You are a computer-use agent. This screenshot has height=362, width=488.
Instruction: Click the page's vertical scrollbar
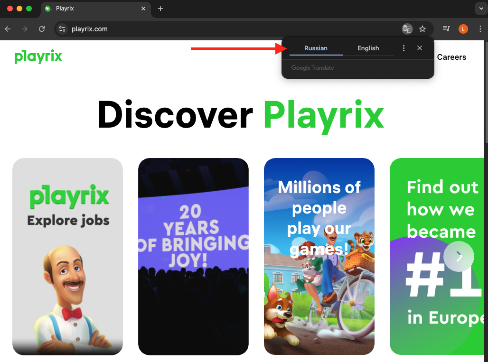click(486, 93)
